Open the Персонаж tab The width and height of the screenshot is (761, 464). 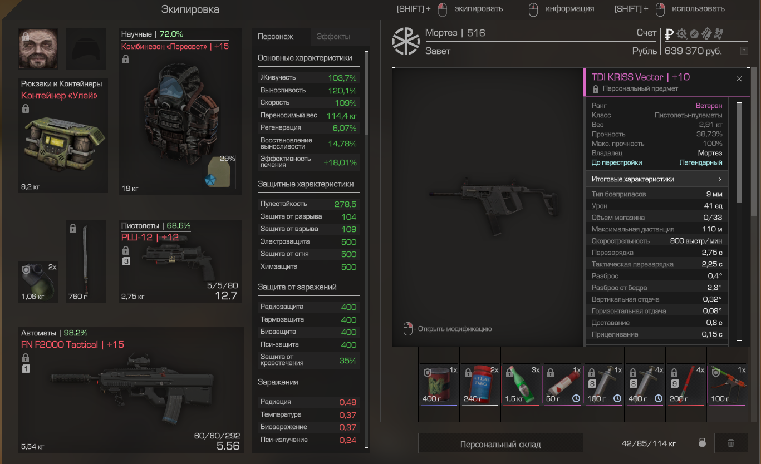(x=276, y=37)
